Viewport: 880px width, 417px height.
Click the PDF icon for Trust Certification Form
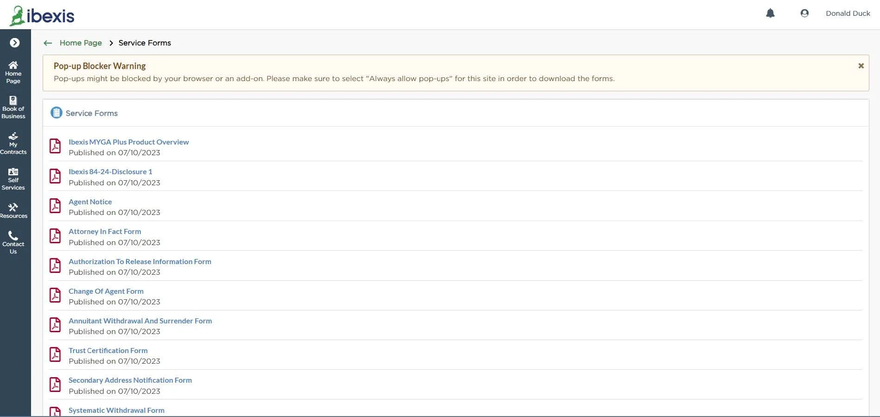pyautogui.click(x=55, y=354)
